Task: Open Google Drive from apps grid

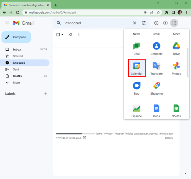Action: tap(176, 49)
